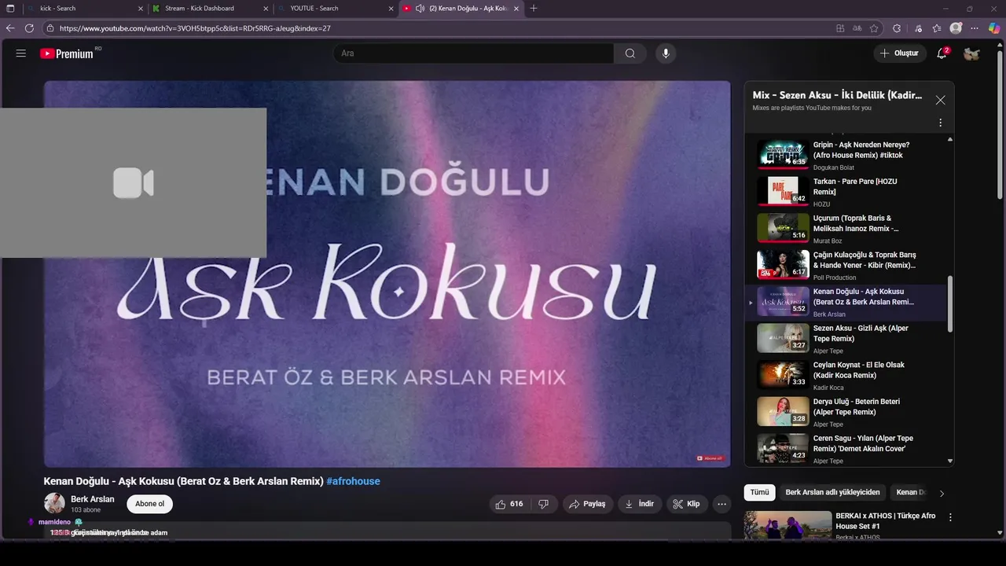1006x566 pixels.
Task: Close the Mix playlist panel
Action: pyautogui.click(x=940, y=100)
